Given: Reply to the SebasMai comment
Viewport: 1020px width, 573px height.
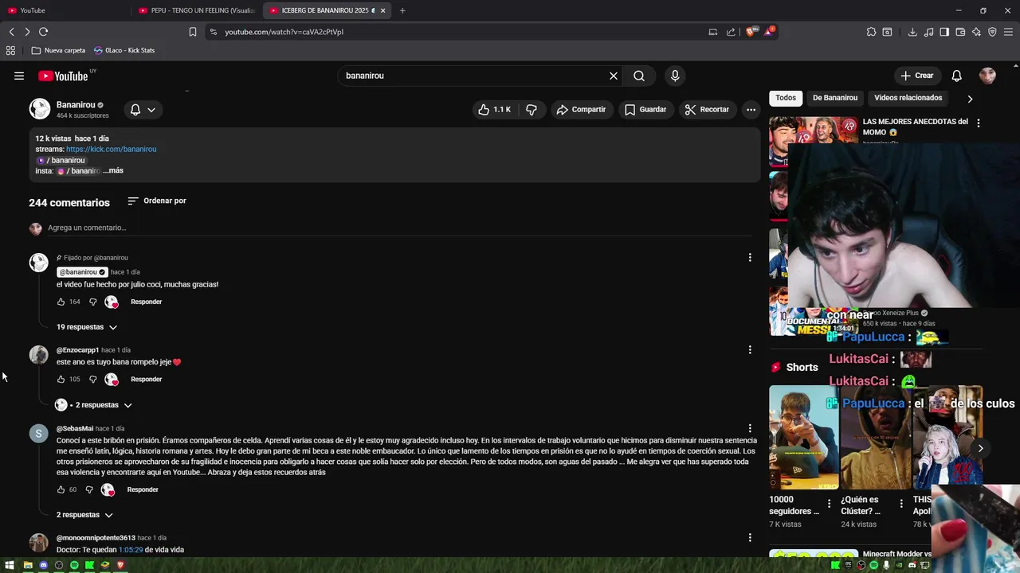Looking at the screenshot, I should click(143, 489).
